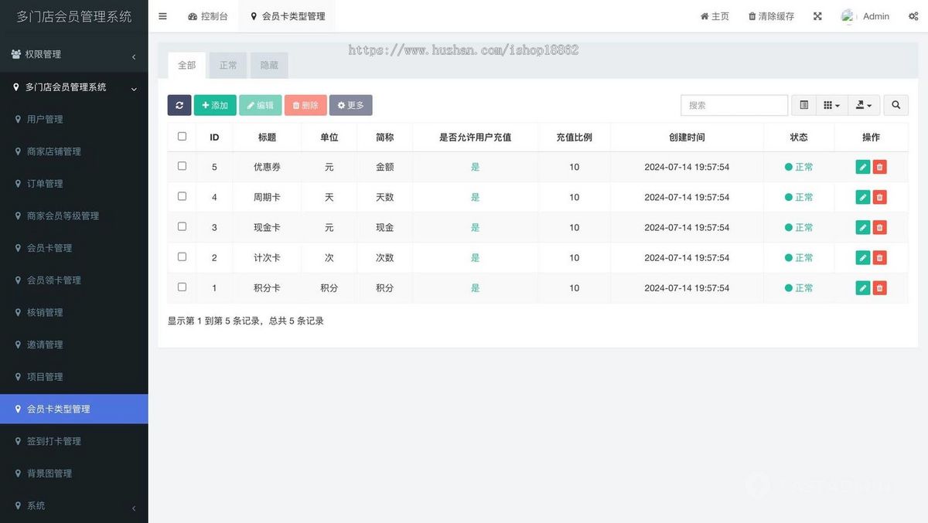Viewport: 928px width, 523px height.
Task: Switch to the 正常 tab
Action: [227, 65]
